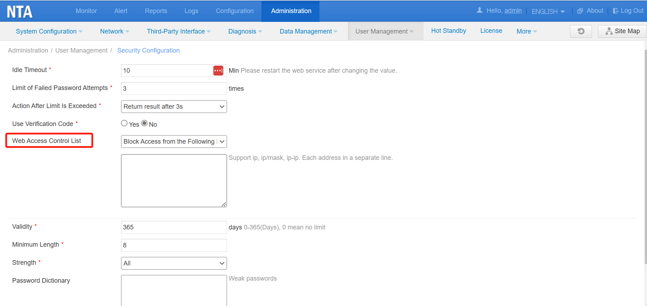Click the page vertical scrollbar
Viewport: 647px width, 306px height.
pos(645,155)
